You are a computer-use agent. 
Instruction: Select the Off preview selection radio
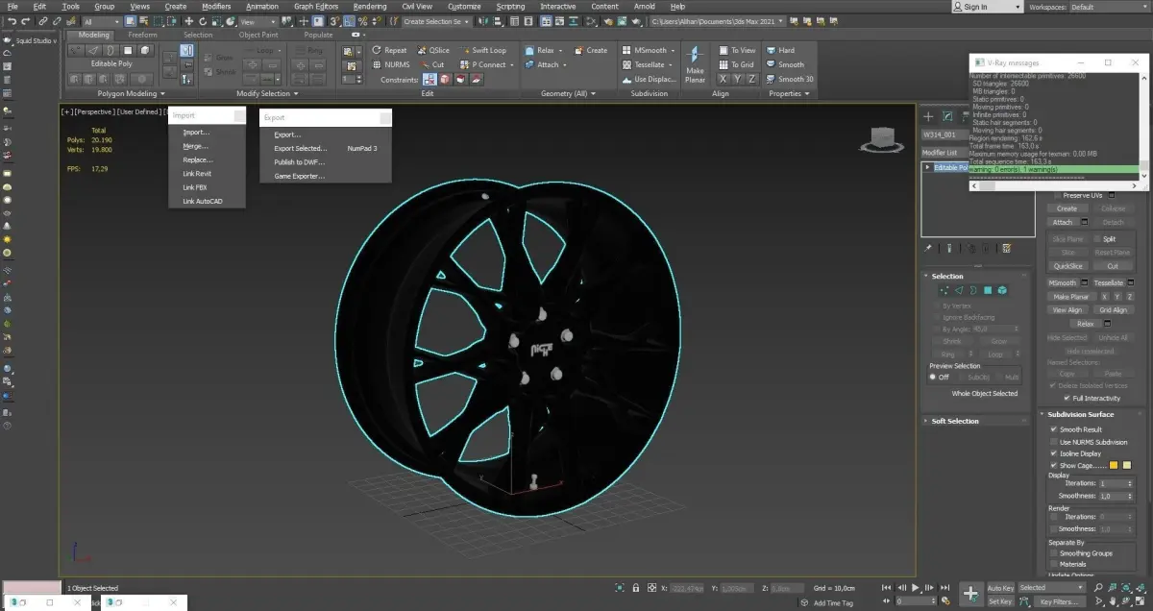(933, 377)
